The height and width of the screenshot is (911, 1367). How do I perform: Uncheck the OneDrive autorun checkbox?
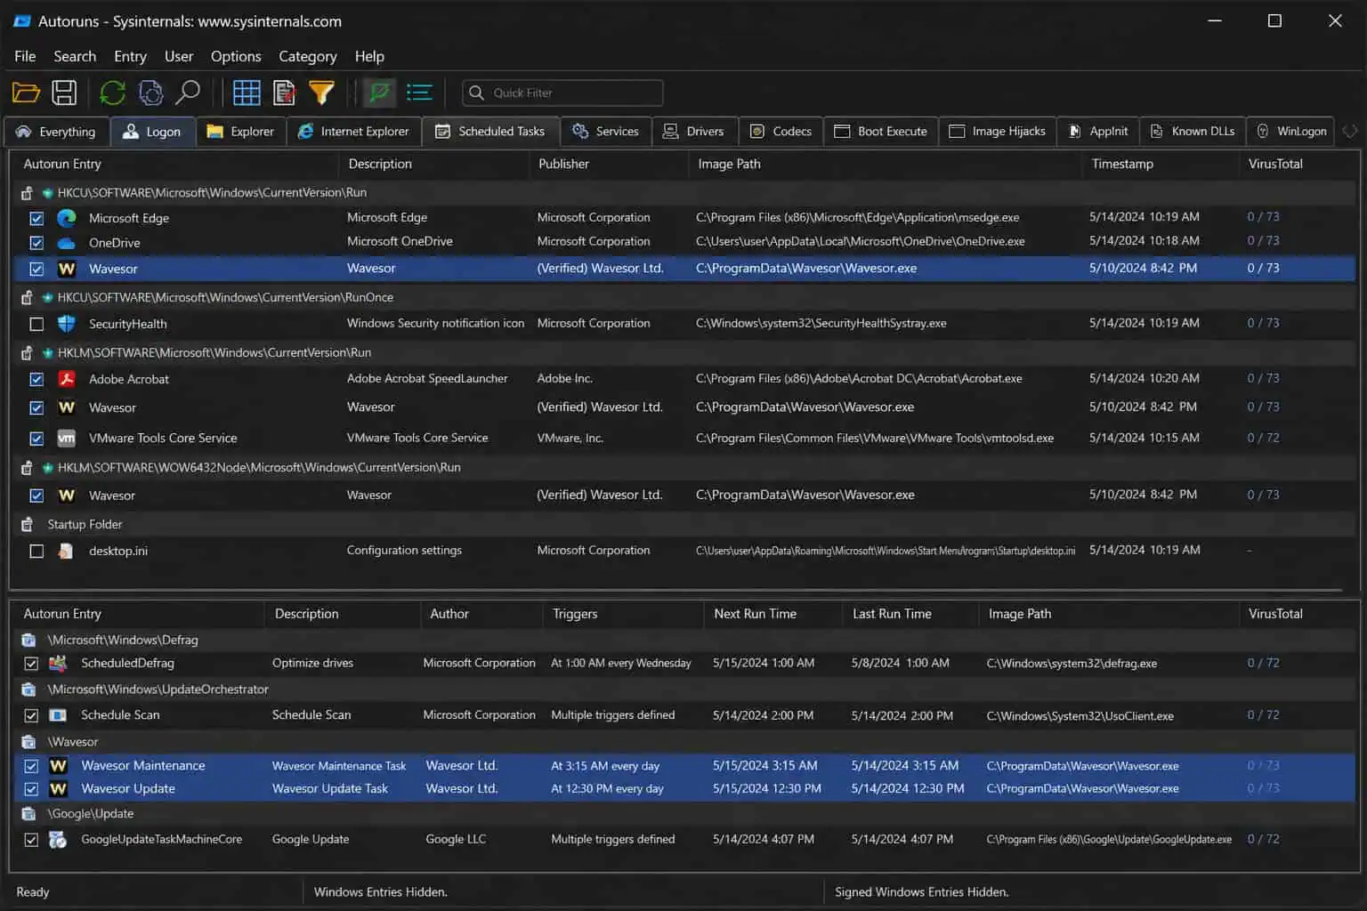36,243
